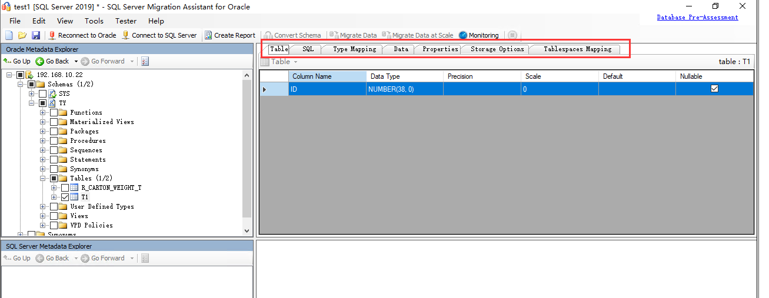Click Go Forward in Oracle Metadata Explorer

pos(103,61)
